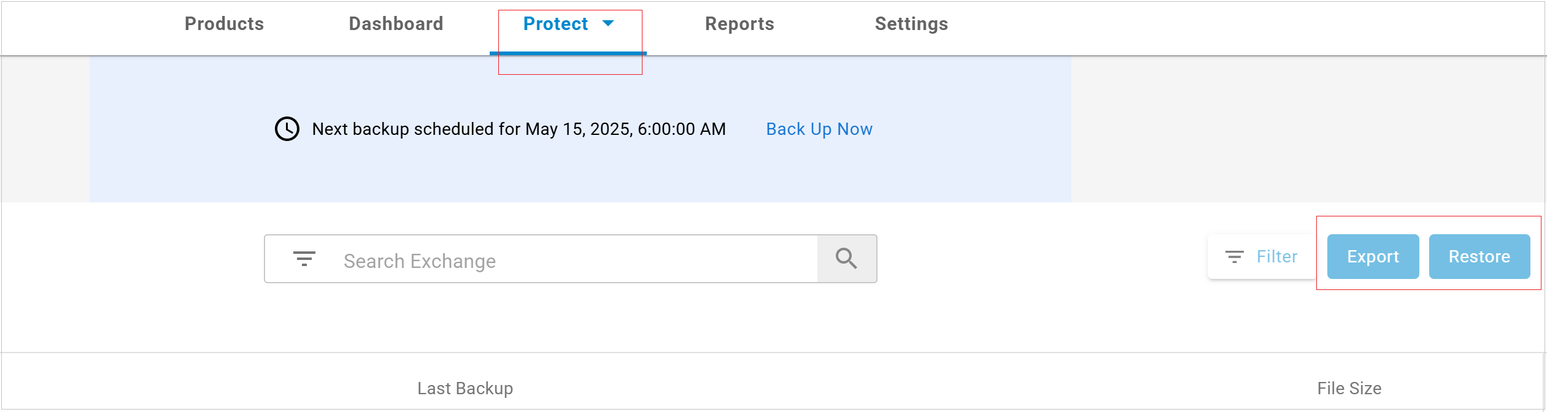The width and height of the screenshot is (1547, 412).
Task: Sort by the Last Backup column header
Action: (465, 388)
